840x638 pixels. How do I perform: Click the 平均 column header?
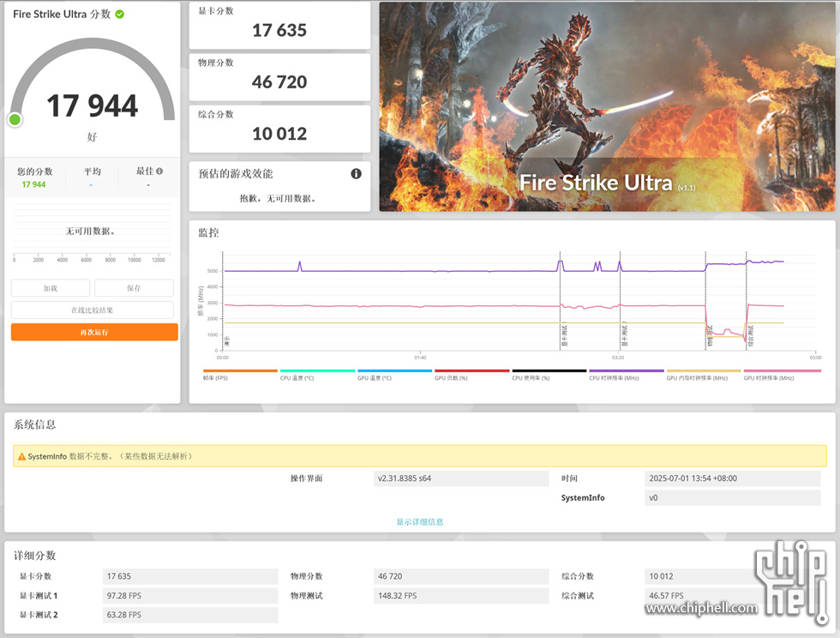[x=93, y=172]
